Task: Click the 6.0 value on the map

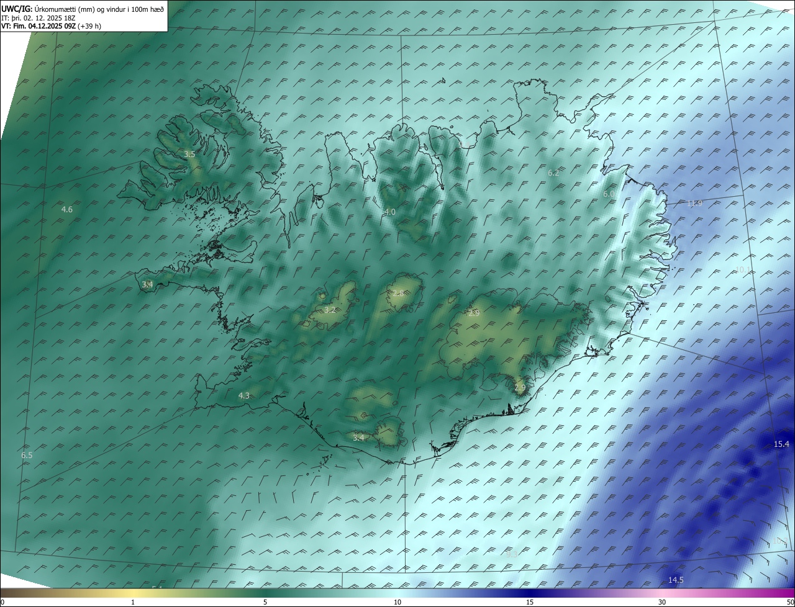Action: (609, 194)
